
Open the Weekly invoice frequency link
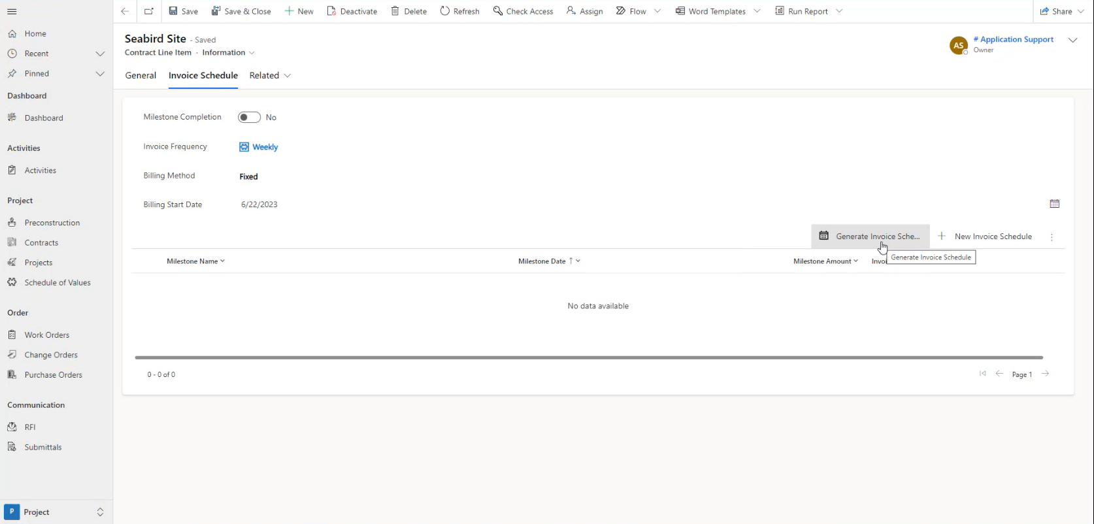265,147
